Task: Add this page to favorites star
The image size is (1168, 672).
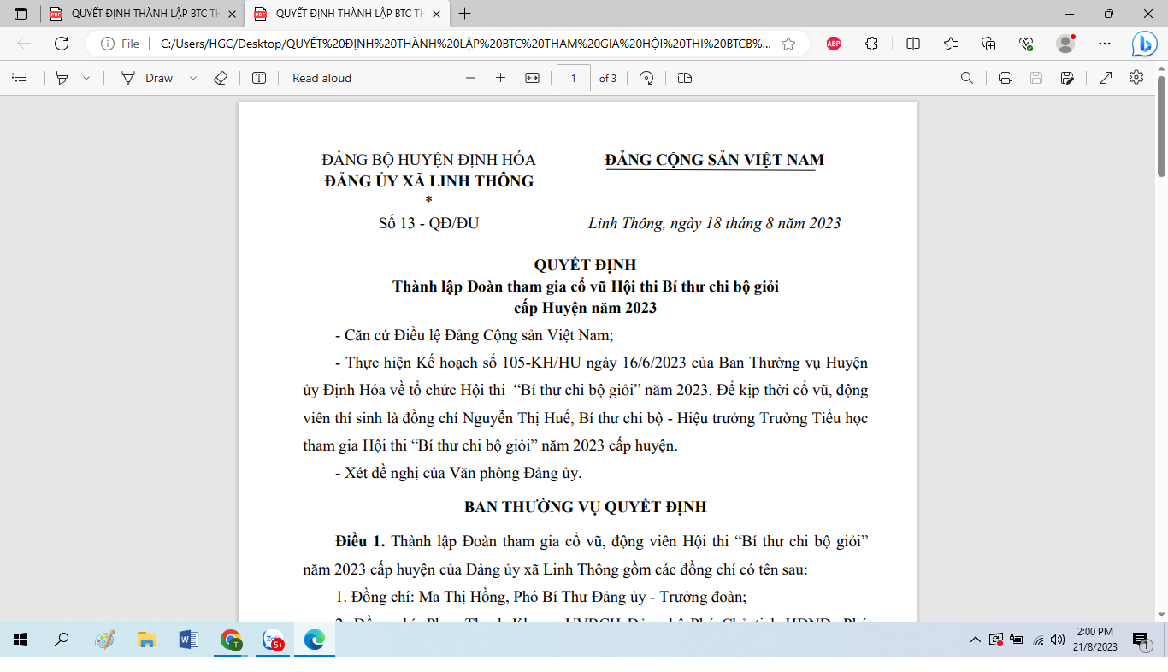Action: coord(788,44)
